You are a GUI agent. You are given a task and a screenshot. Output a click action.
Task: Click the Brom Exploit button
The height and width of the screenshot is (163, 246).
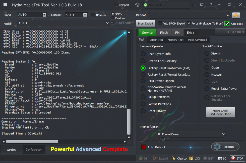(146, 23)
